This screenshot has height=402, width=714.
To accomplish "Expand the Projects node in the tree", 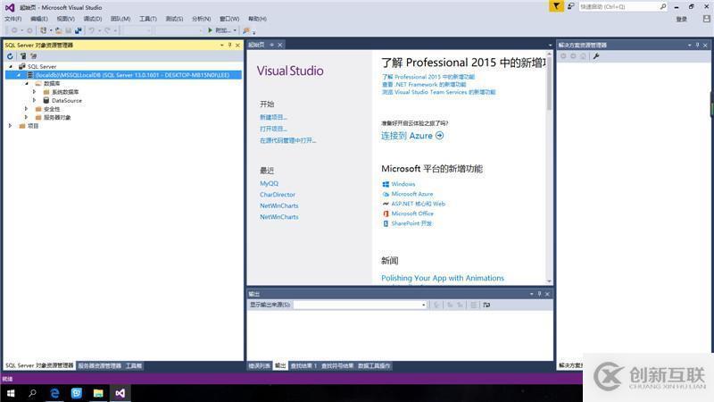I will [x=10, y=126].
